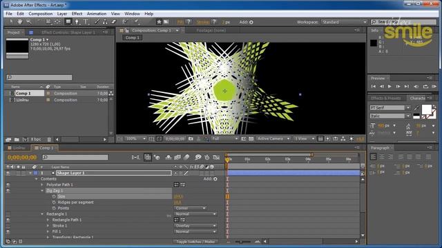Select the Rectangle shape tool
Image resolution: width=442 pixels, height=248 pixels.
tap(68, 21)
